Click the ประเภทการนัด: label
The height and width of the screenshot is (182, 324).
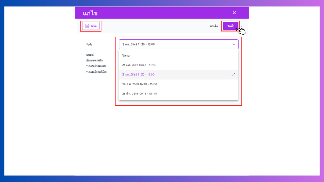[95, 61]
